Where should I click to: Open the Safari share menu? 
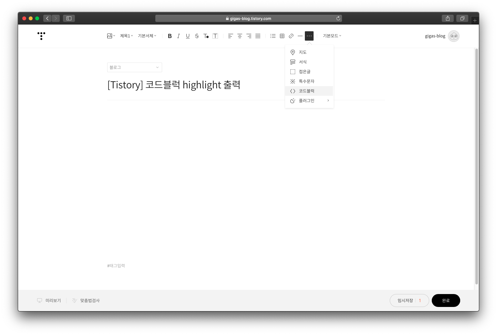[x=448, y=18]
